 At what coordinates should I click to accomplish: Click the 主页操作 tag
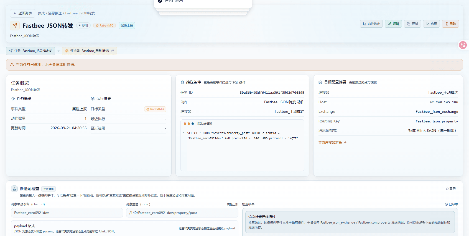[x=49, y=189]
